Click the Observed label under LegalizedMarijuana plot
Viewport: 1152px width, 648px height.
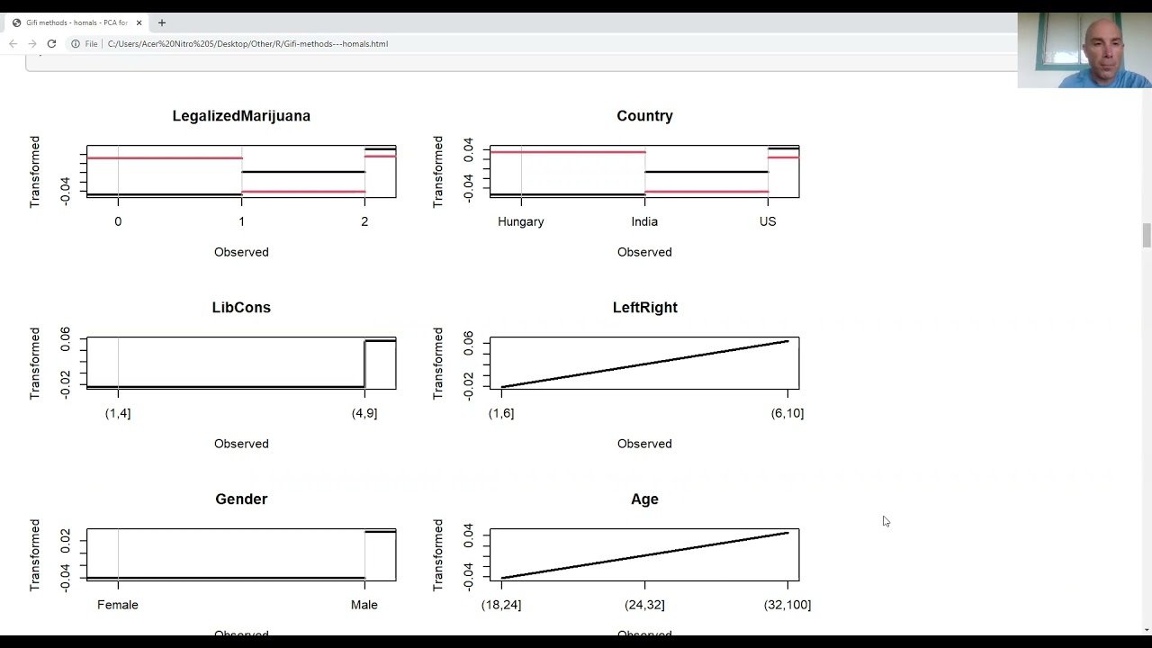coord(241,252)
